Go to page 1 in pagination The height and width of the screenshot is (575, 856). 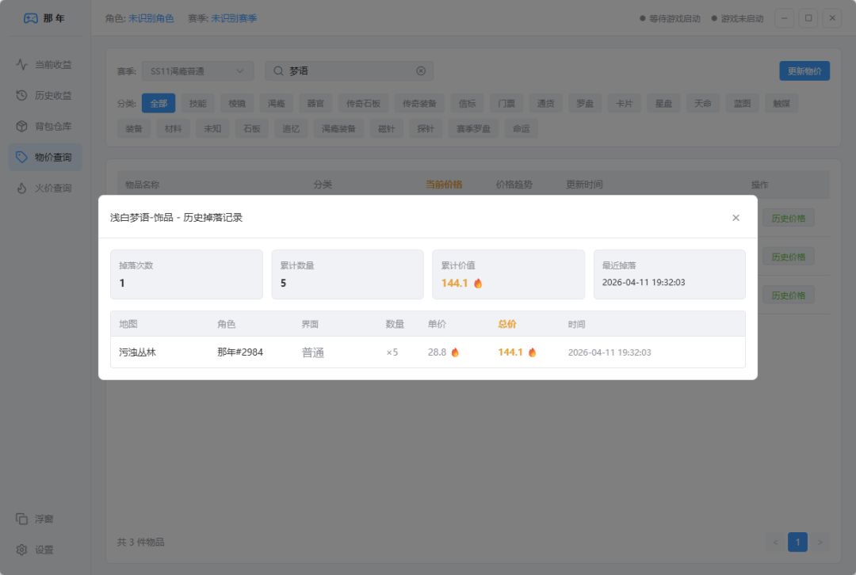[x=797, y=543]
